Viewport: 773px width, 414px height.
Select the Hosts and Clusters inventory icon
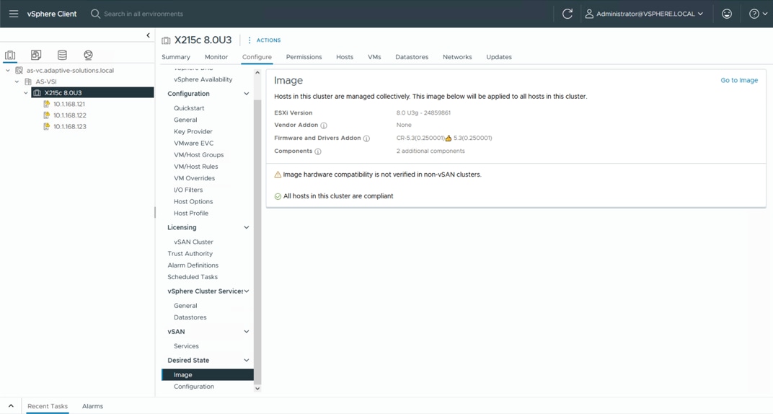tap(10, 55)
